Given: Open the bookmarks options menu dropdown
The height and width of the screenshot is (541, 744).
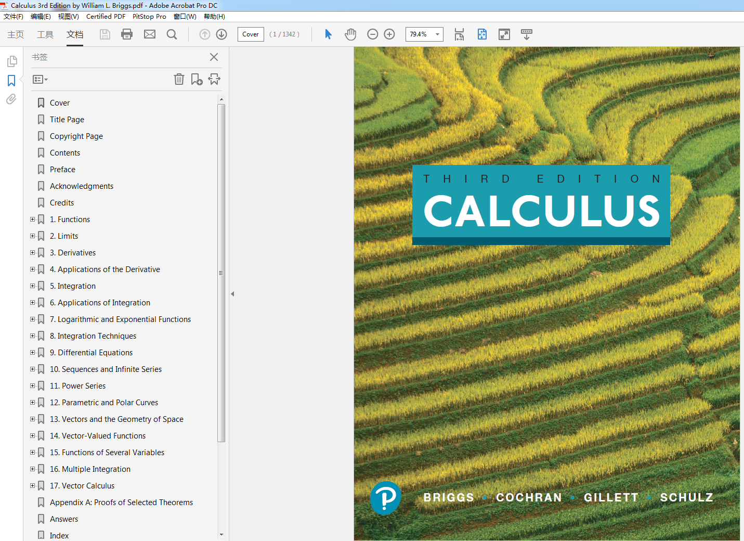Looking at the screenshot, I should [40, 80].
